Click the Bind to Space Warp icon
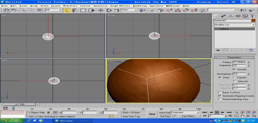This screenshot has height=123, width=258. 40,10
